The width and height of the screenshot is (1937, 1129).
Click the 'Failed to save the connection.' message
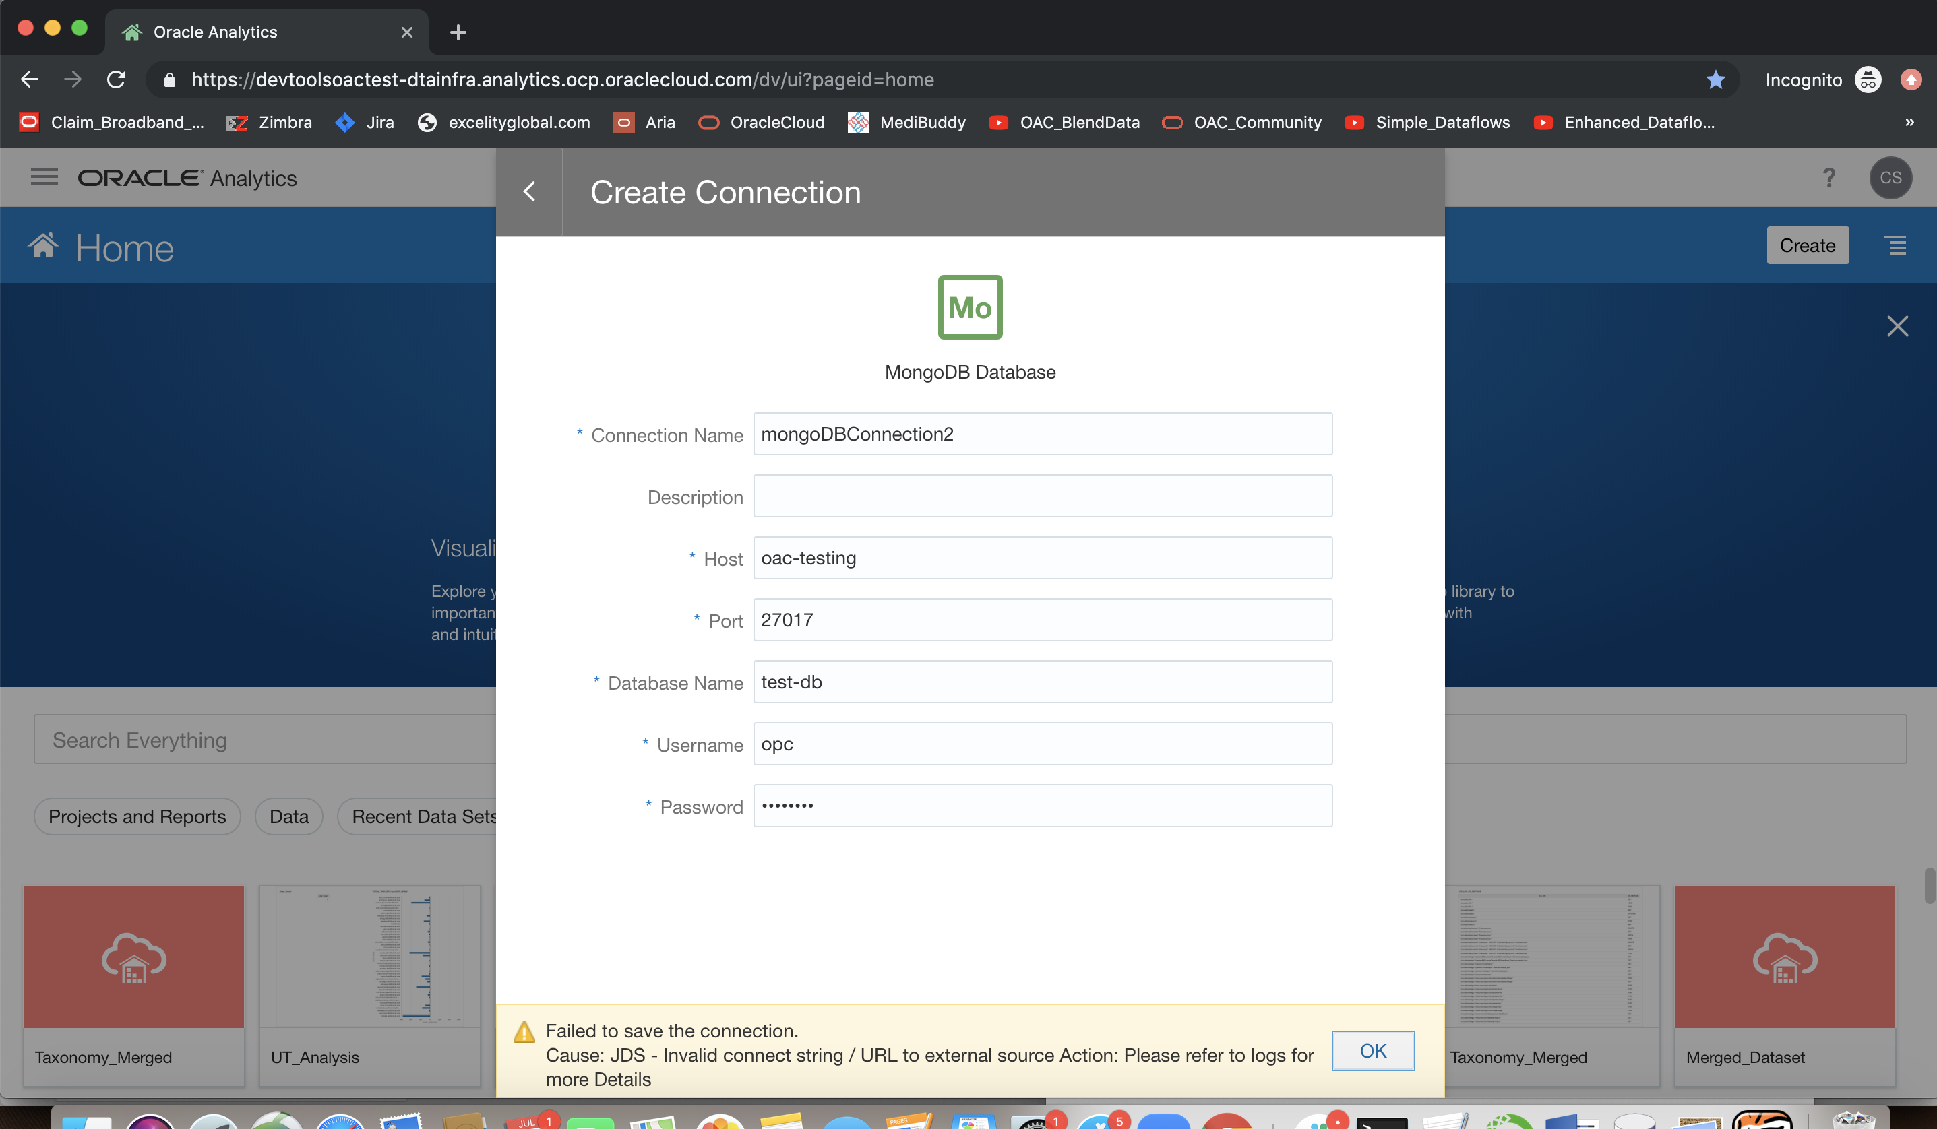pyautogui.click(x=672, y=1031)
